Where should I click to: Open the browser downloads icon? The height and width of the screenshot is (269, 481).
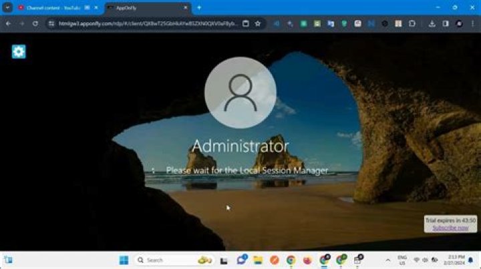(x=432, y=23)
